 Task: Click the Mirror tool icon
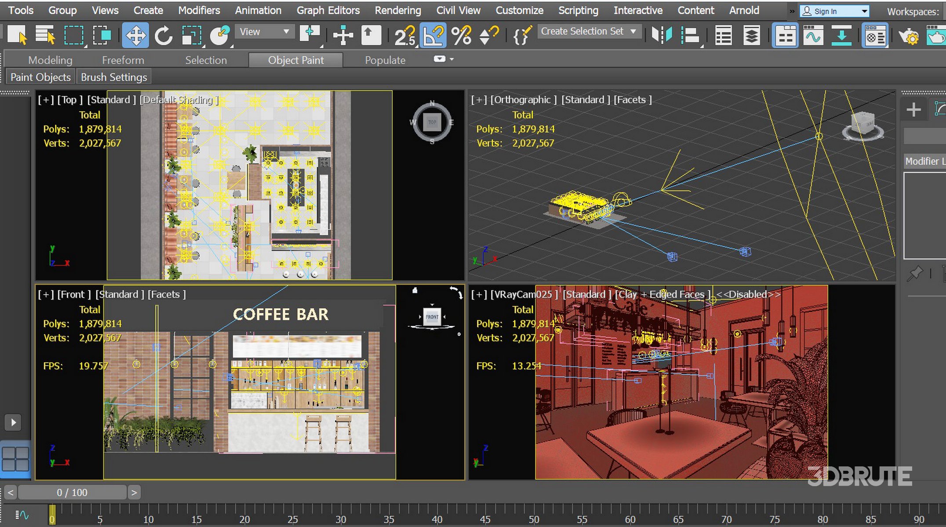(x=662, y=35)
